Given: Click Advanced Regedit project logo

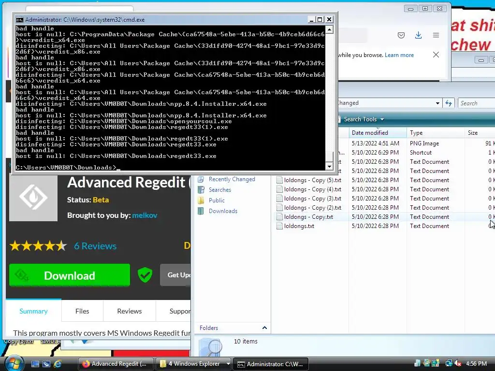Looking at the screenshot, I should point(33,198).
